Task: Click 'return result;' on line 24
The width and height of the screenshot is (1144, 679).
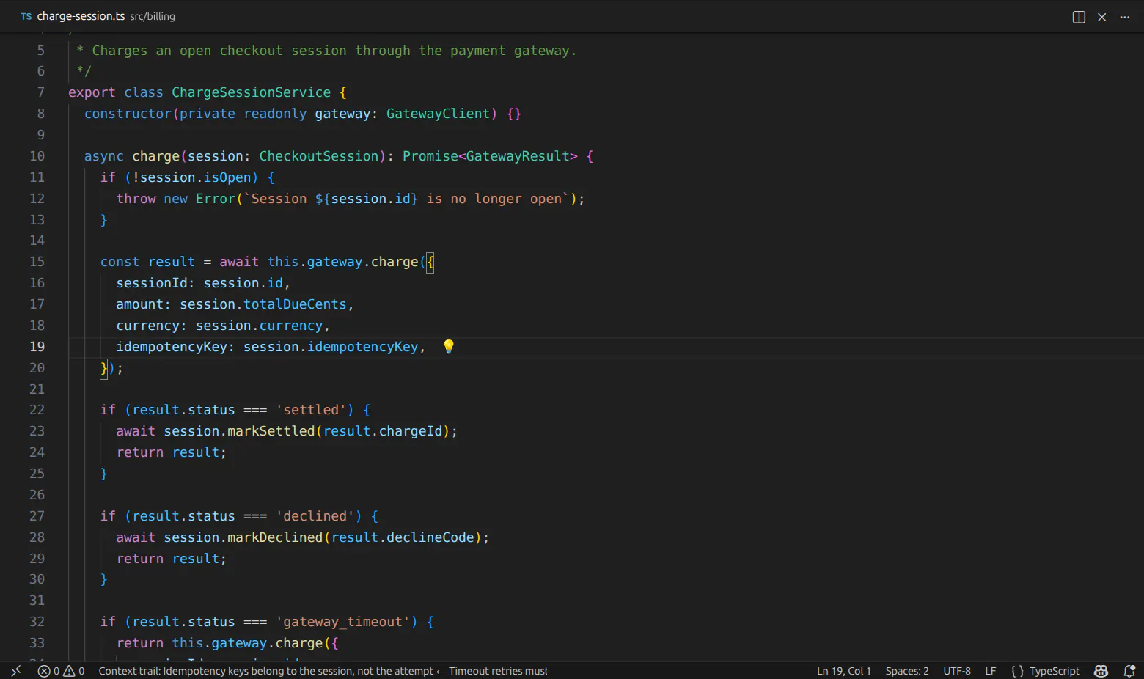Action: pyautogui.click(x=172, y=452)
